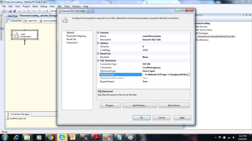Viewport: 252px width, 141px height.
Task: Click the Build Query... button
Action: point(140,105)
